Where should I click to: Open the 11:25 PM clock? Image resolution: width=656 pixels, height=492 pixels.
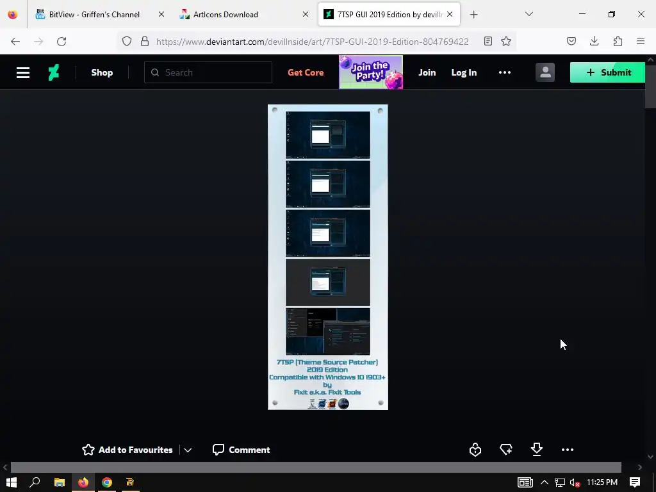click(602, 482)
